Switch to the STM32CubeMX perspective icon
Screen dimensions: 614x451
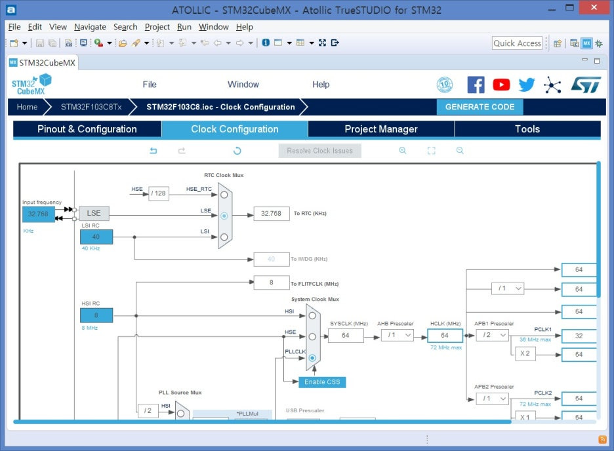tap(586, 43)
